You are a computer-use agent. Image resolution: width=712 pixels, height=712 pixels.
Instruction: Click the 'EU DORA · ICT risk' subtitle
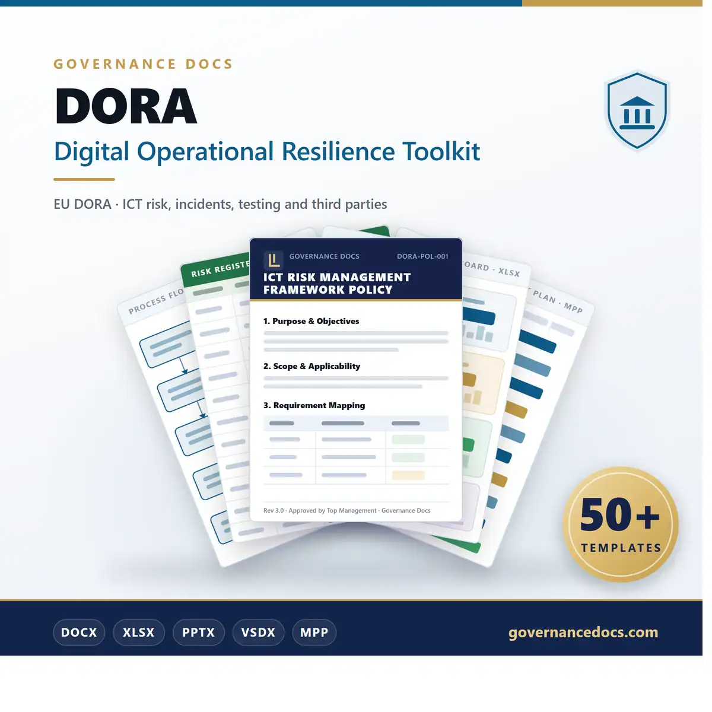[x=220, y=204]
